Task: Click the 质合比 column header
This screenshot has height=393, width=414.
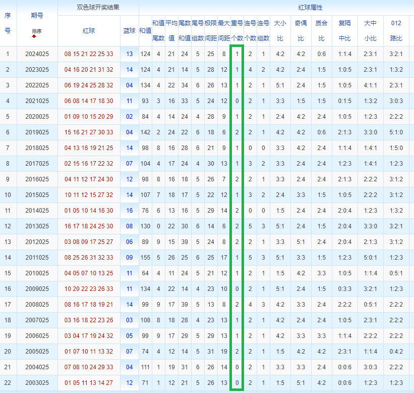Action: coord(321,30)
